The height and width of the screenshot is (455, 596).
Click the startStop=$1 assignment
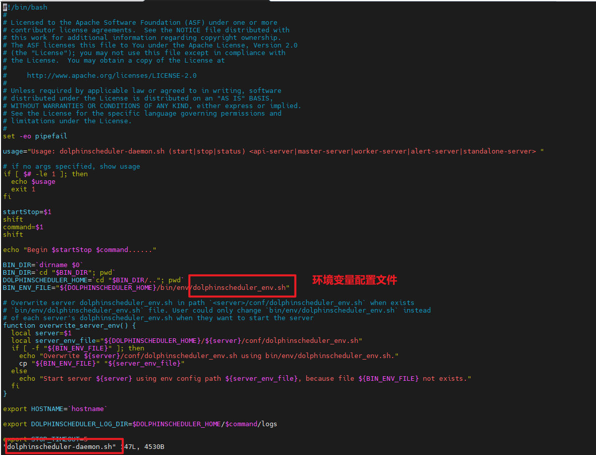click(x=27, y=212)
